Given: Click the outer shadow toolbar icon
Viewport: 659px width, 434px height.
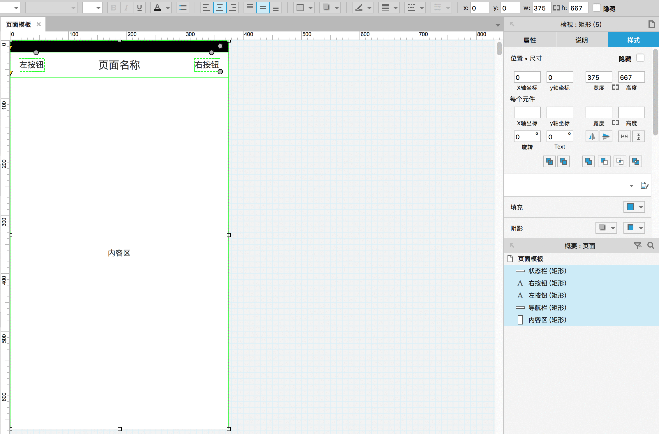Looking at the screenshot, I should (326, 8).
